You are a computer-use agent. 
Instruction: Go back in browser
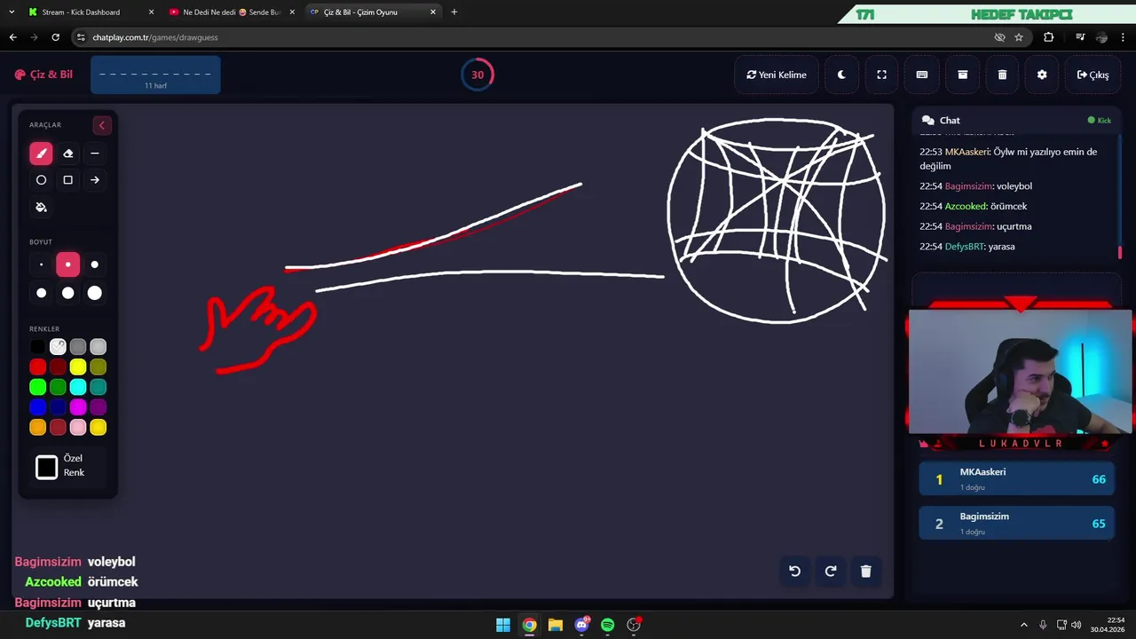point(12,37)
